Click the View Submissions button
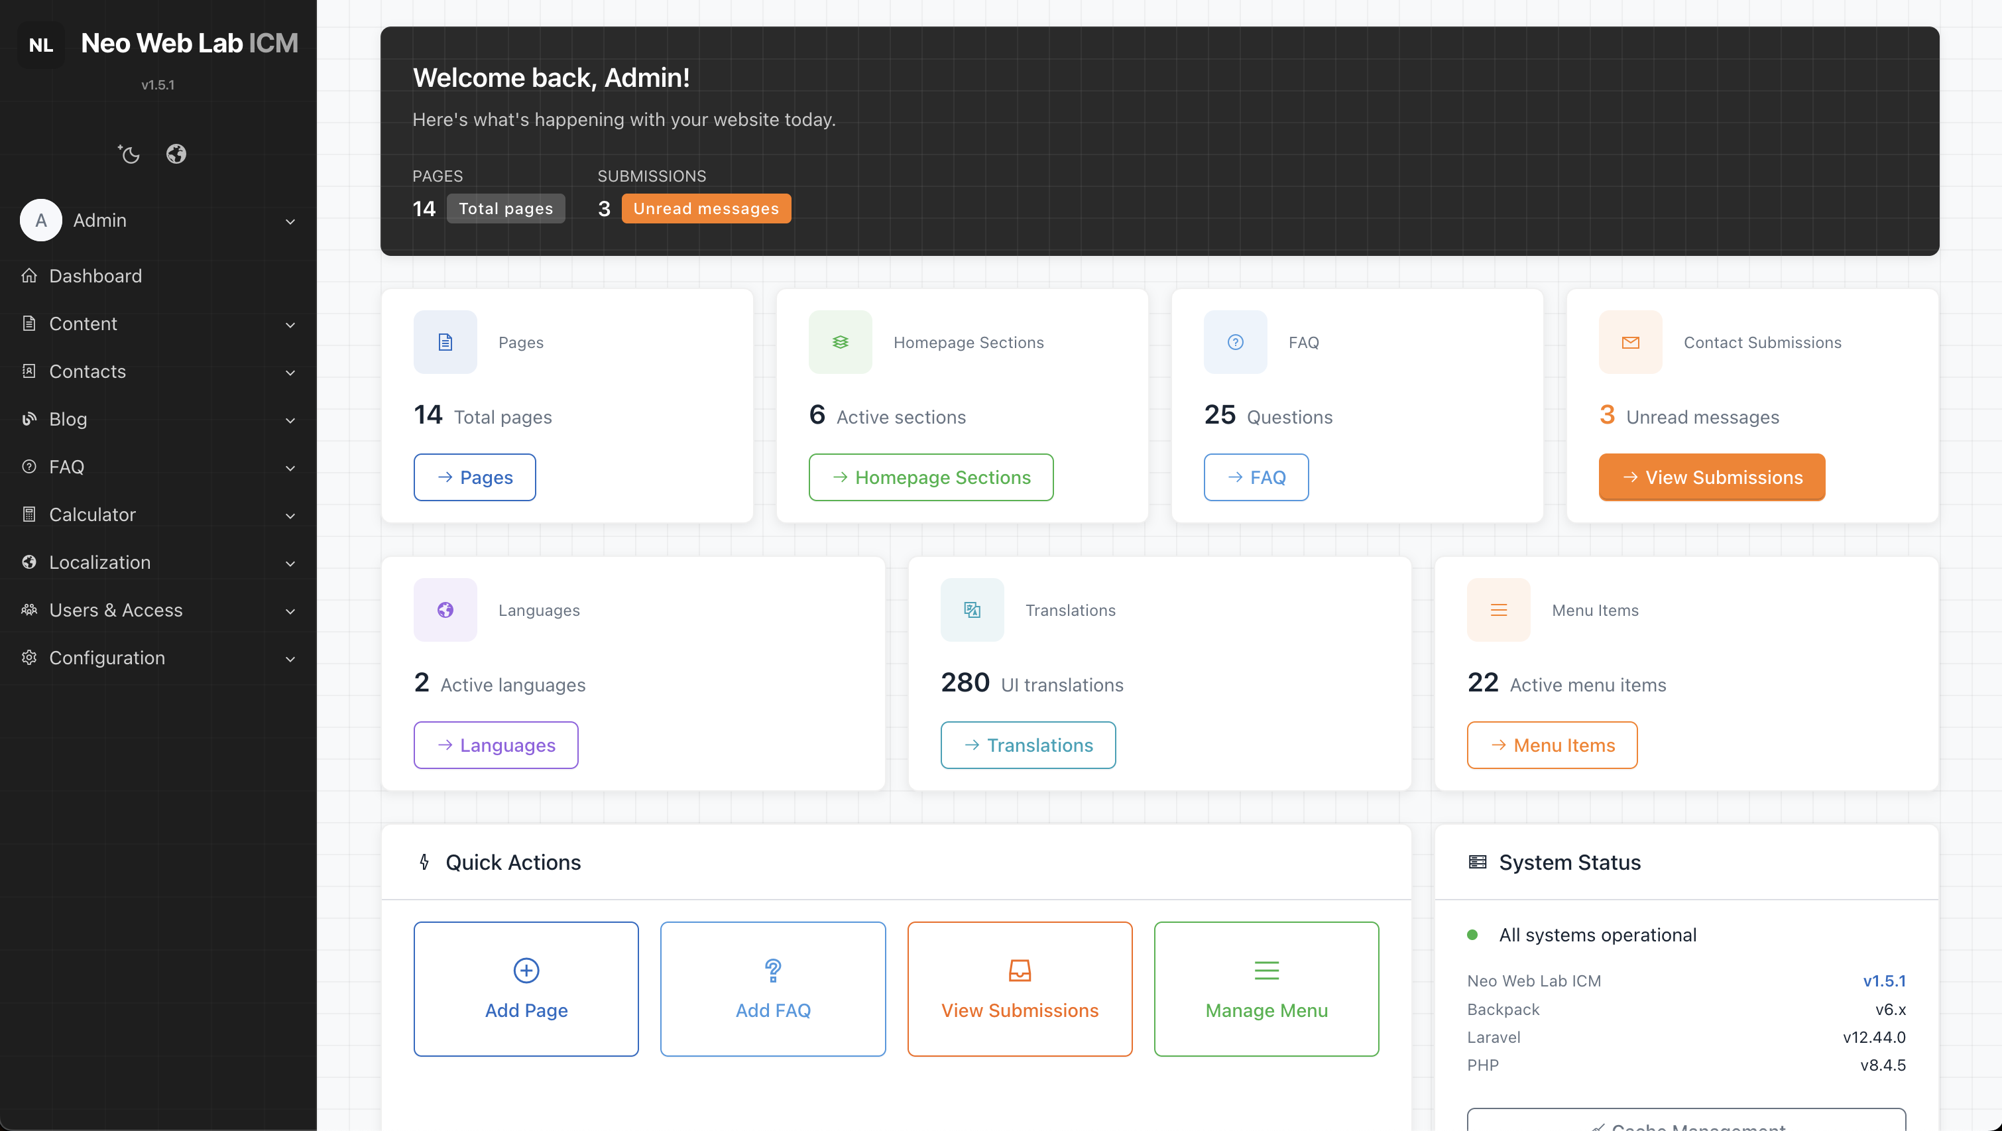 [x=1712, y=477]
